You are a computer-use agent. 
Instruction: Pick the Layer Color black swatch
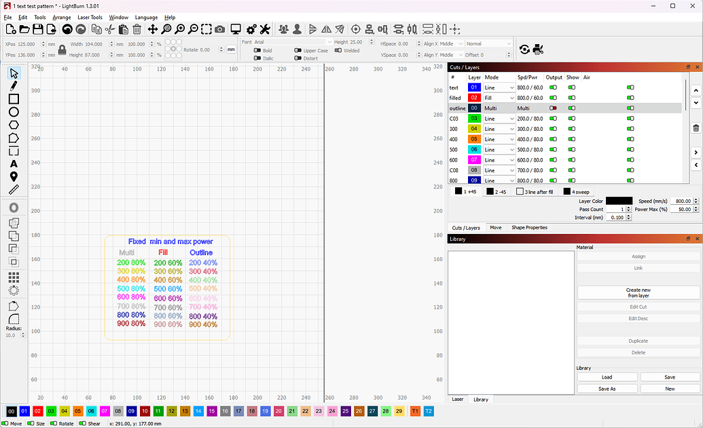(x=619, y=201)
